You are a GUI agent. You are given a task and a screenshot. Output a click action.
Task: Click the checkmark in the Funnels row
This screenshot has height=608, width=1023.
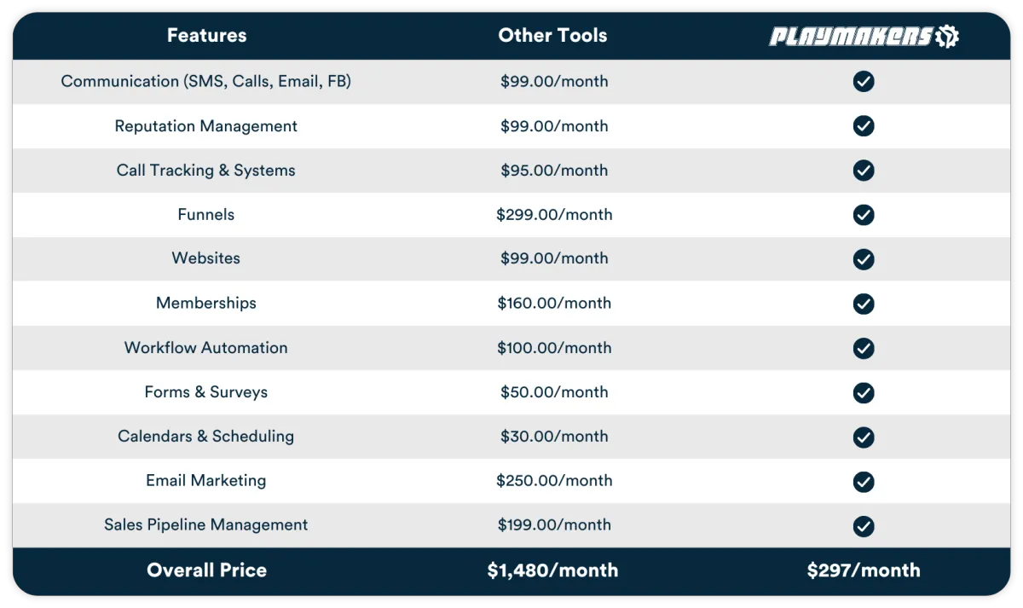click(x=864, y=215)
